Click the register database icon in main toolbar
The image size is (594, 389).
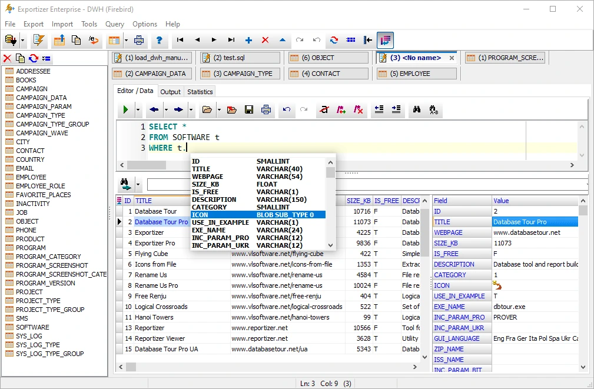coord(11,40)
